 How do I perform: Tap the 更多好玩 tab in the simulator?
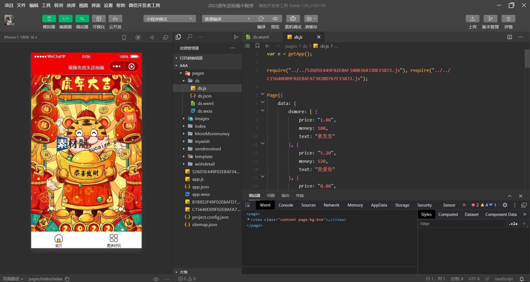(x=114, y=240)
